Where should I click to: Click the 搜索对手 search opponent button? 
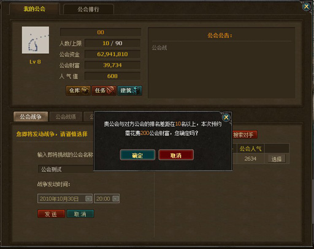[x=244, y=135]
